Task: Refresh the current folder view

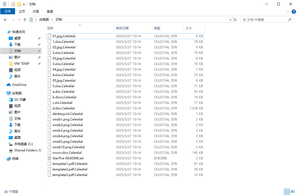Action: 235,20
